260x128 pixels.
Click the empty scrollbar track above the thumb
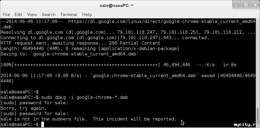click(x=258, y=60)
